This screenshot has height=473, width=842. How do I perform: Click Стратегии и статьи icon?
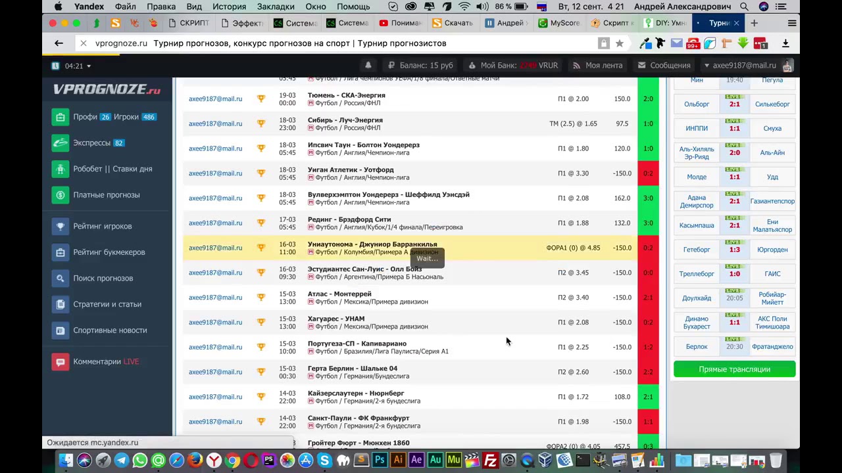click(x=61, y=304)
